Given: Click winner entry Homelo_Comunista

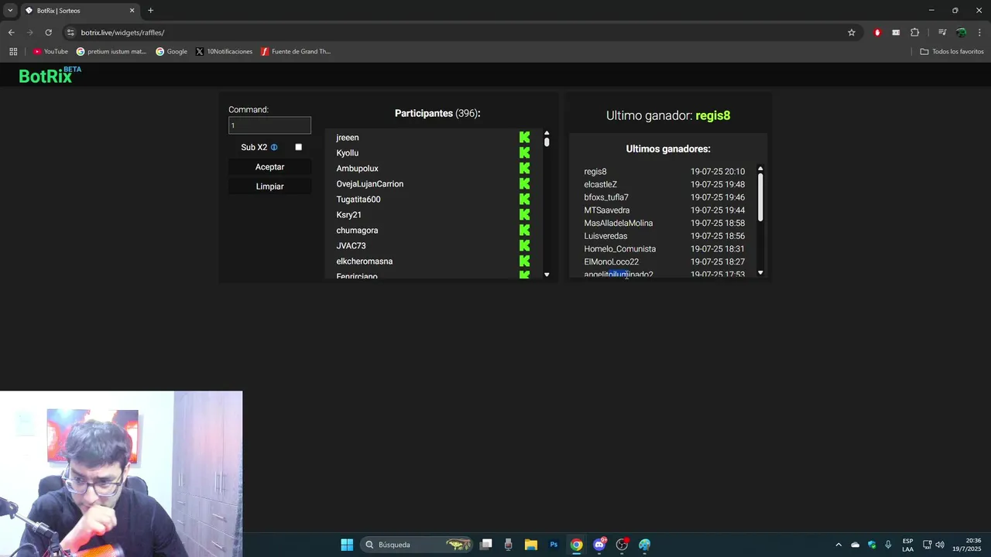Looking at the screenshot, I should pyautogui.click(x=620, y=249).
